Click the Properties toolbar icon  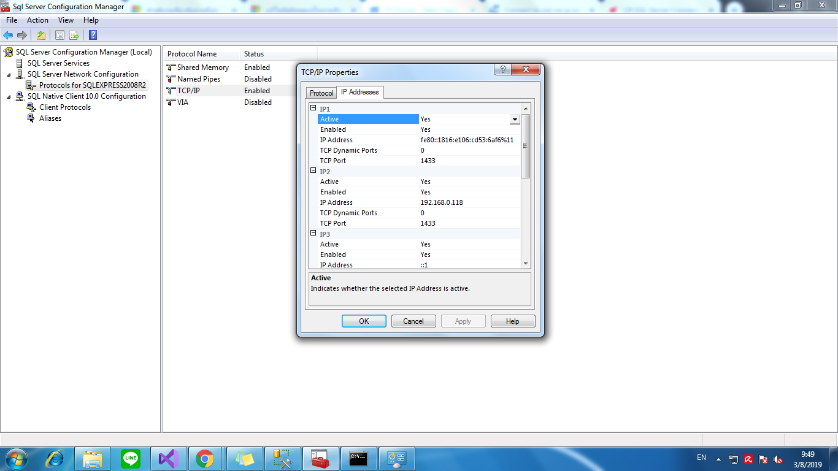point(60,35)
